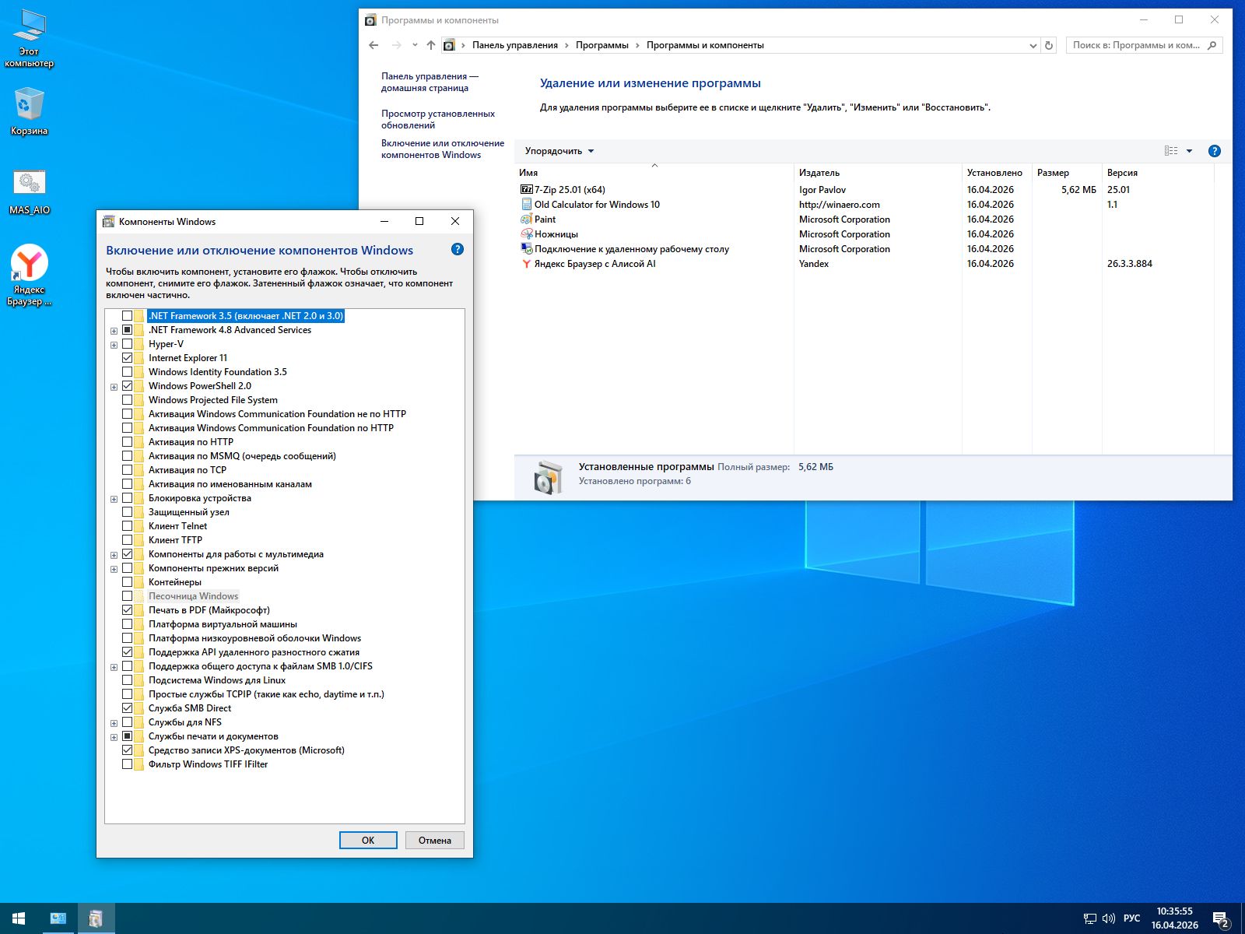Go up one level with the up arrow

click(431, 45)
